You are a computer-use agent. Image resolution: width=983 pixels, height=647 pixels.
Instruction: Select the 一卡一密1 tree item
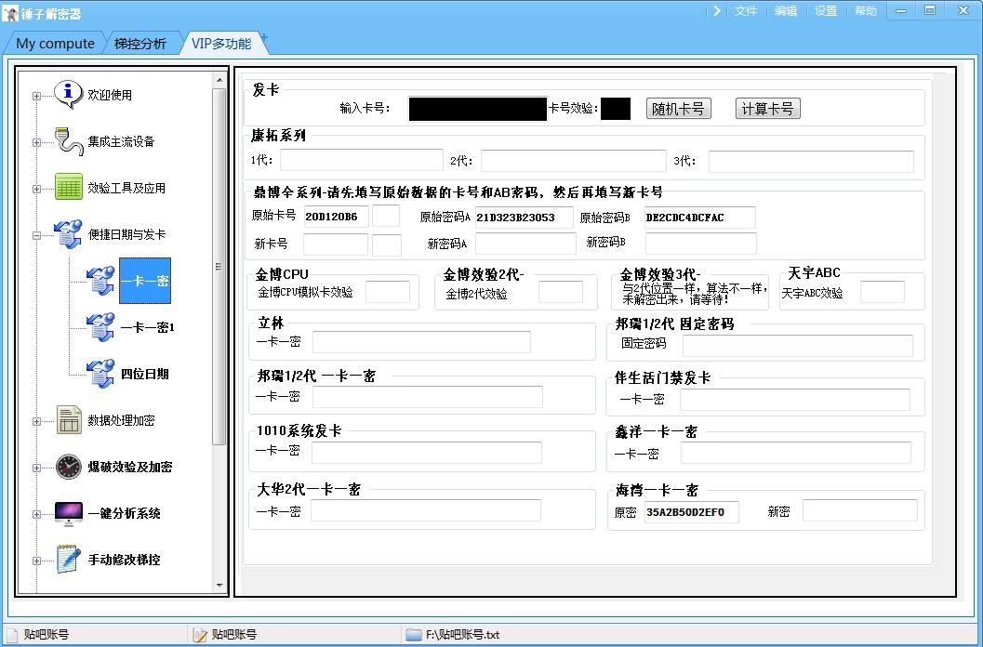147,326
